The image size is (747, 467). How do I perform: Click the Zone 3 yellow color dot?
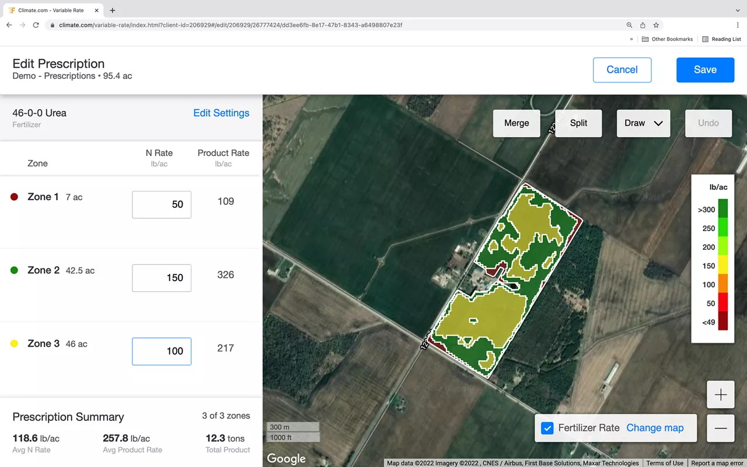click(15, 344)
